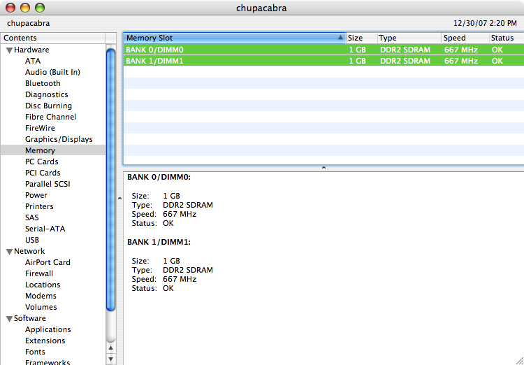Viewport: 524px width, 365px height.
Task: Select USB hardware entry
Action: pos(32,241)
